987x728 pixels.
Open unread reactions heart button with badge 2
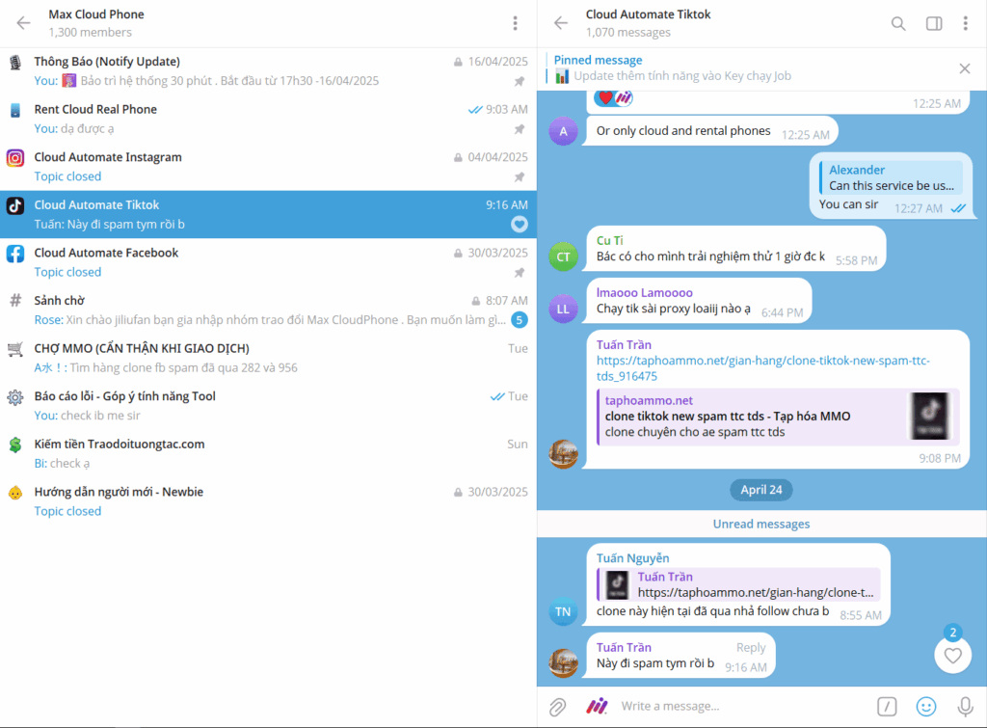coord(952,655)
